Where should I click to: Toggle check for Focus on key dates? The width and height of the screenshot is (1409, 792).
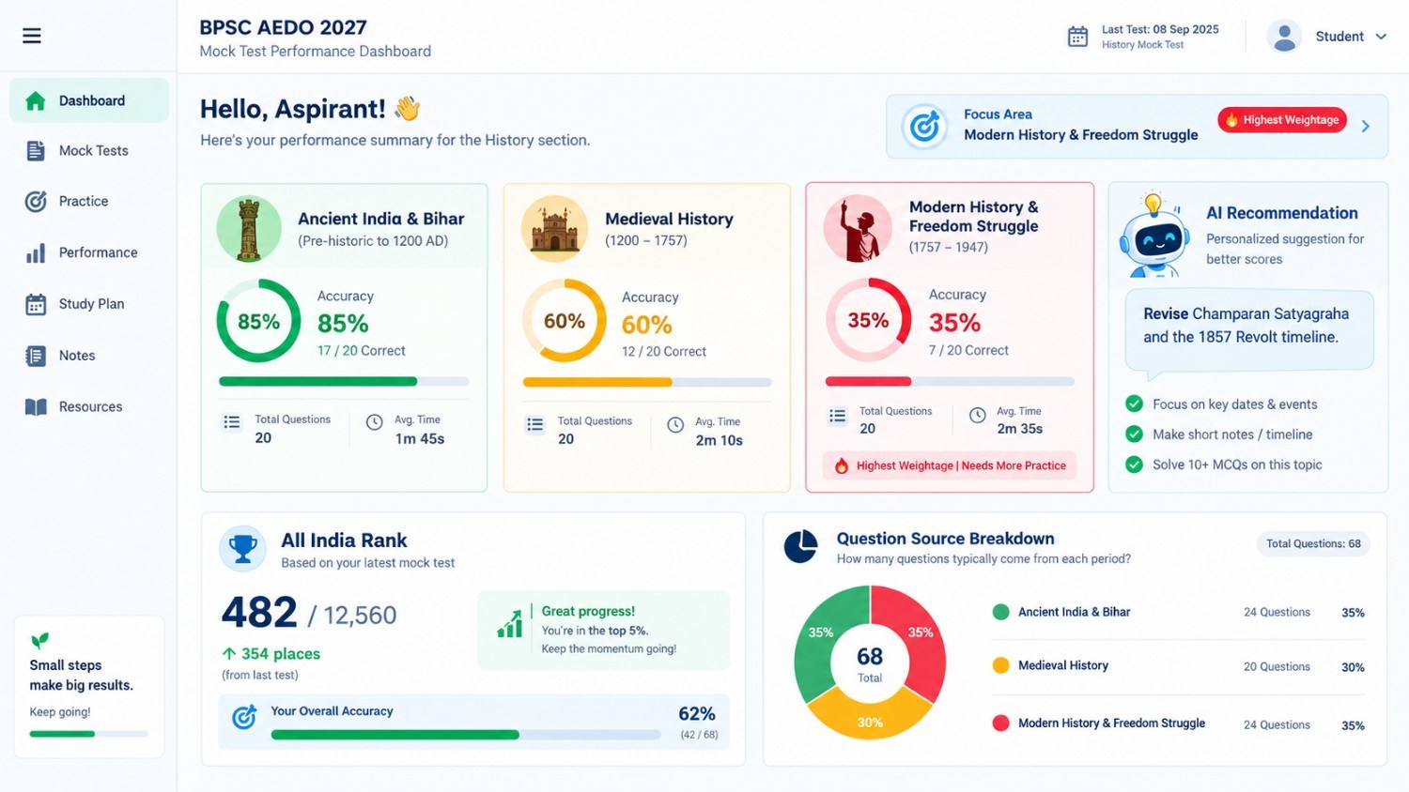coord(1135,404)
